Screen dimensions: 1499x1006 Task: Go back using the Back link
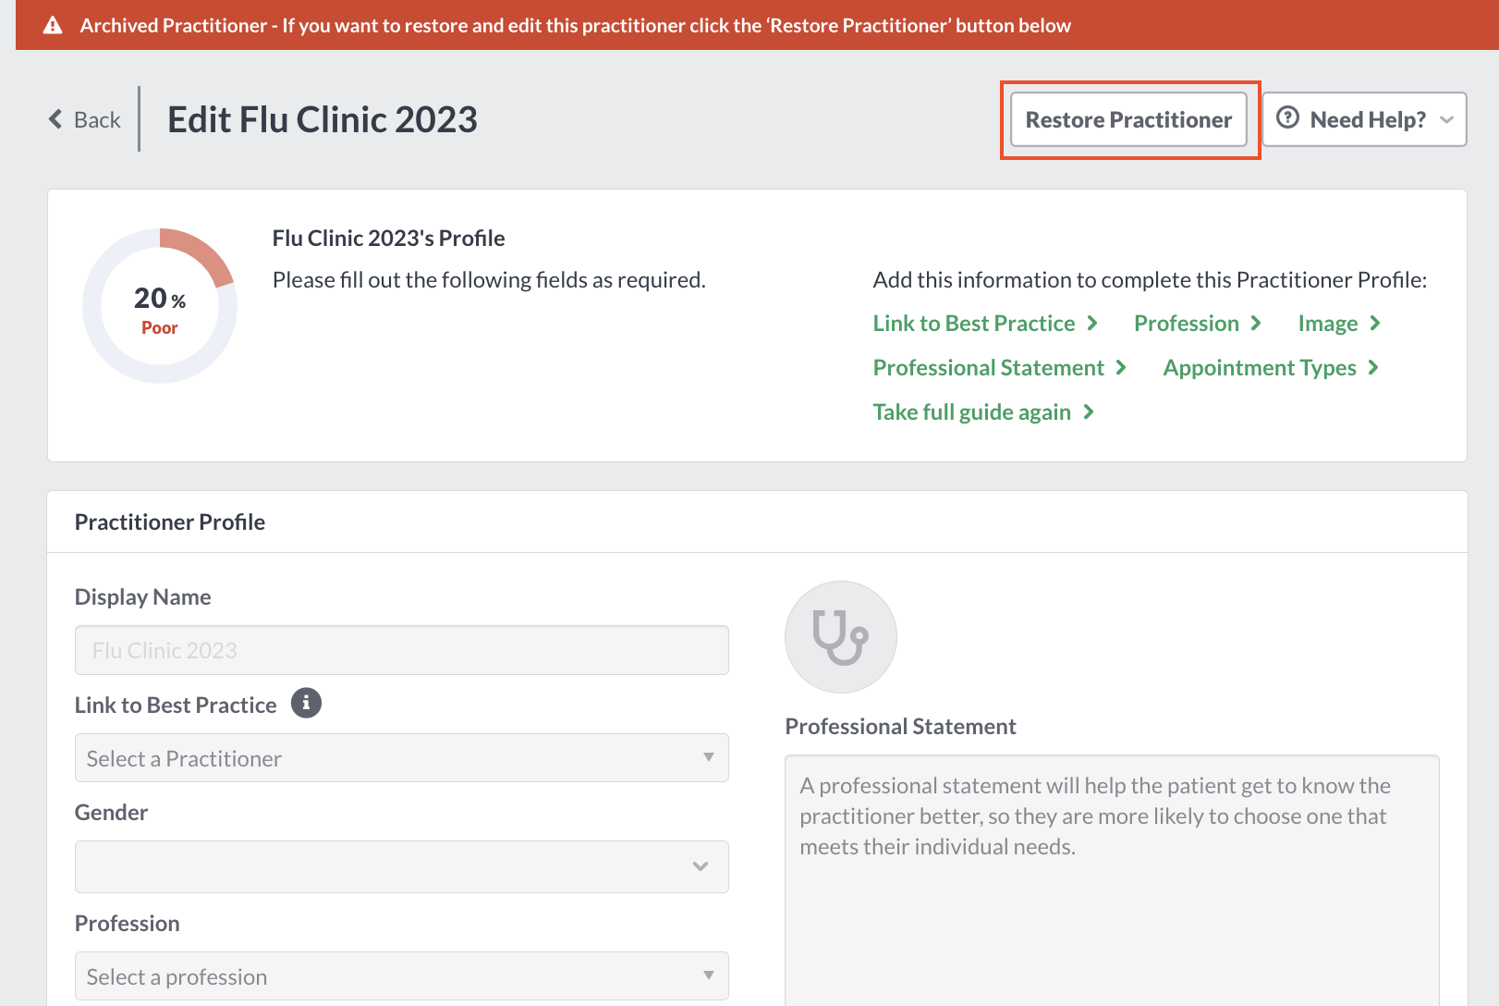click(x=85, y=119)
